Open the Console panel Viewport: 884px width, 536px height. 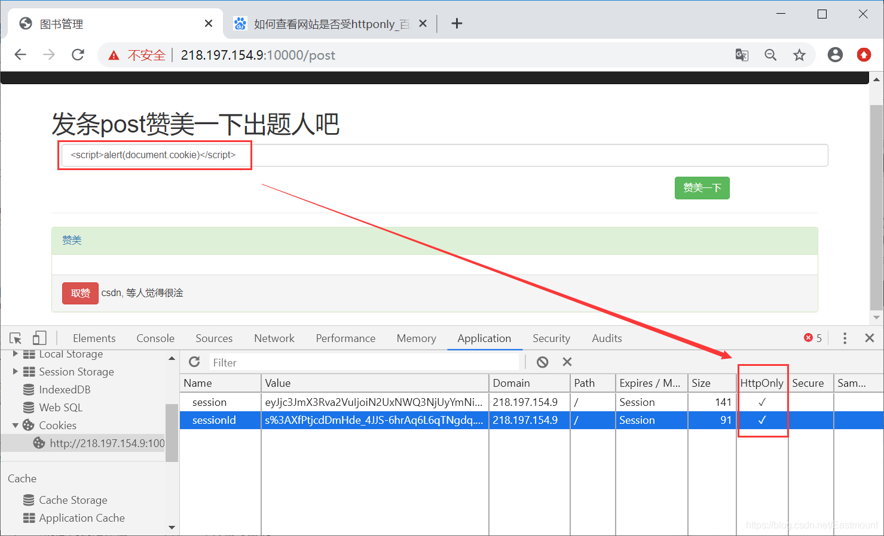point(155,338)
